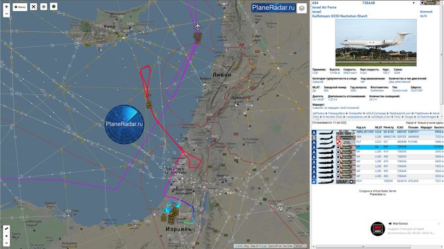Select the IAM Italian aircraft row
Viewport: 444px width, 249px height.
(x=377, y=137)
